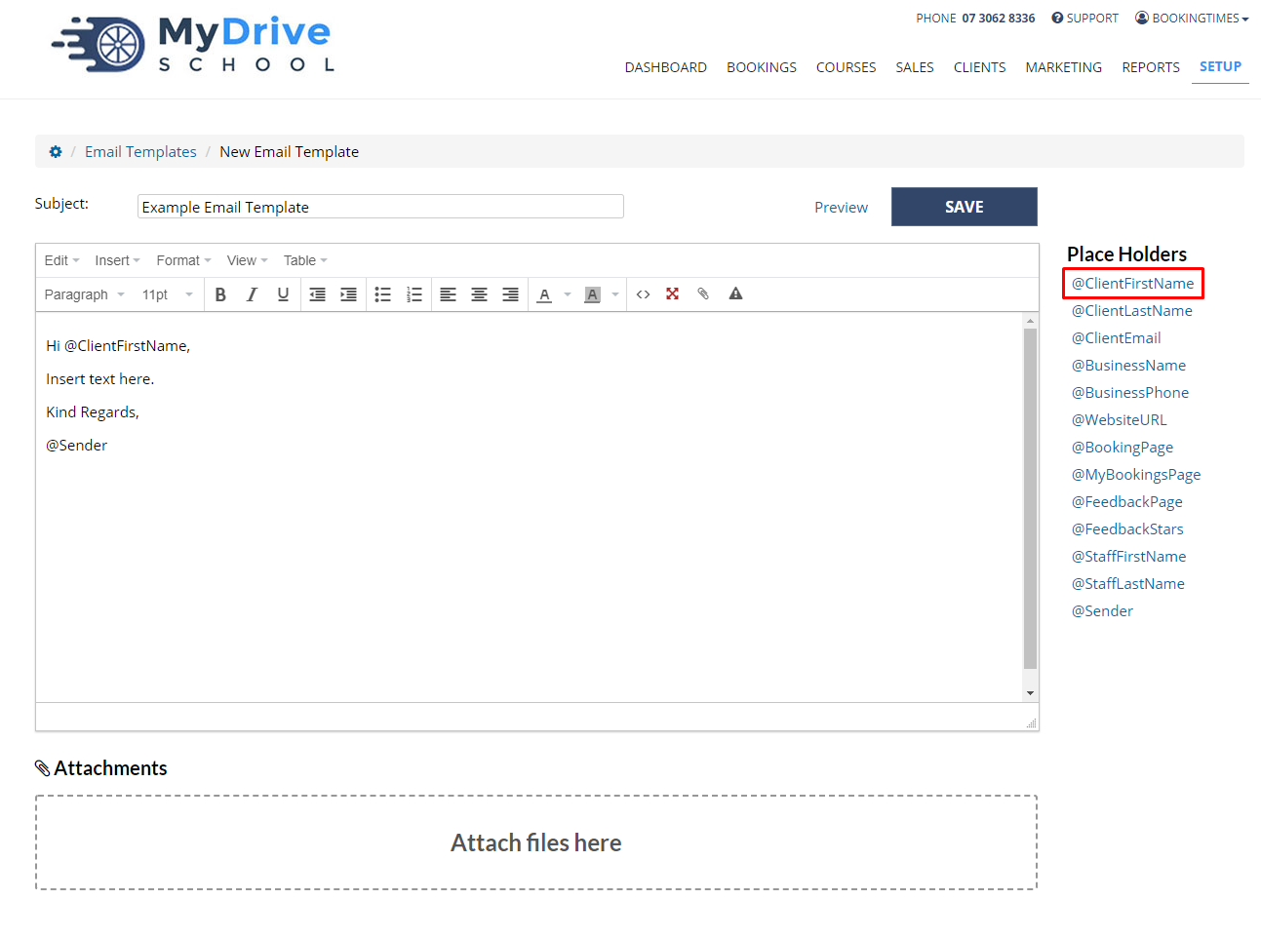Image resolution: width=1261 pixels, height=939 pixels.
Task: Insert the @StaffLastName placeholder
Action: click(1128, 584)
